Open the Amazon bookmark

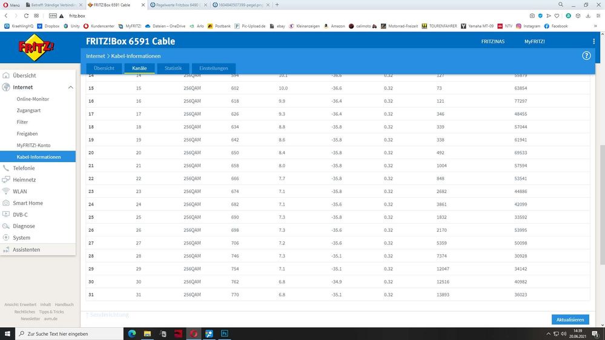[x=334, y=26]
